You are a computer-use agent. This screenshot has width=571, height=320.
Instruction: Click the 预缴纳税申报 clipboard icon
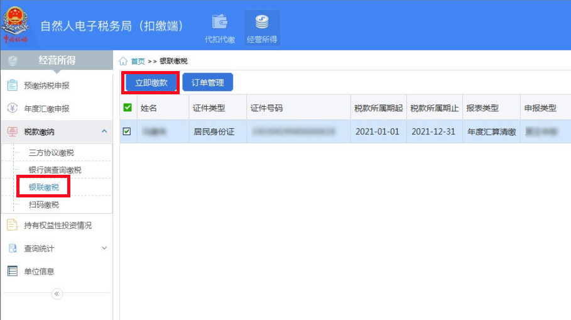(12, 86)
